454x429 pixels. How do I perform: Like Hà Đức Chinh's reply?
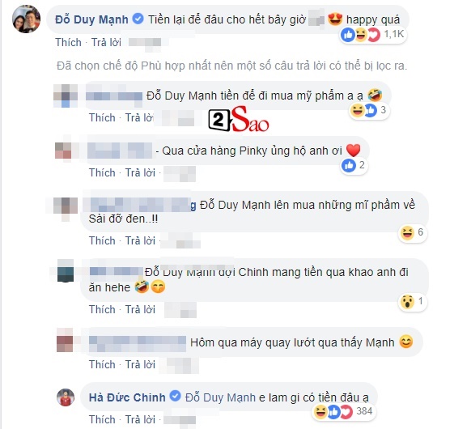tap(102, 419)
